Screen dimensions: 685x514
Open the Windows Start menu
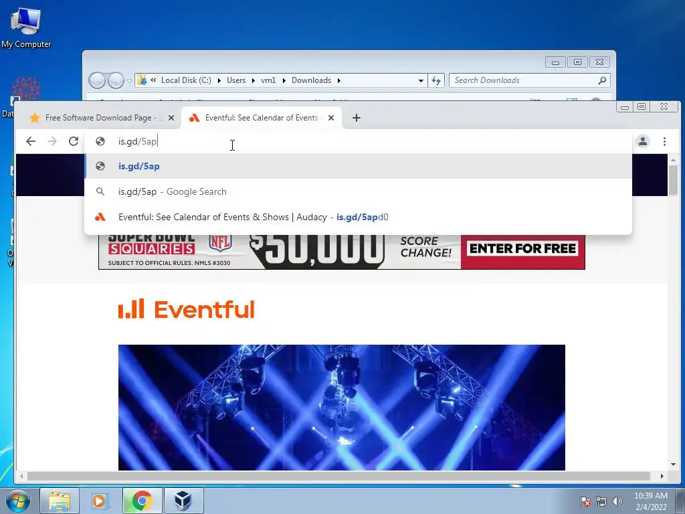(x=17, y=501)
